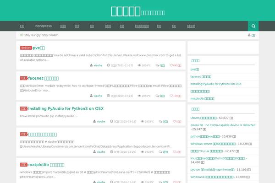
Task: Open xiaohe author link in 2020-02-25 post
Action: point(101,152)
